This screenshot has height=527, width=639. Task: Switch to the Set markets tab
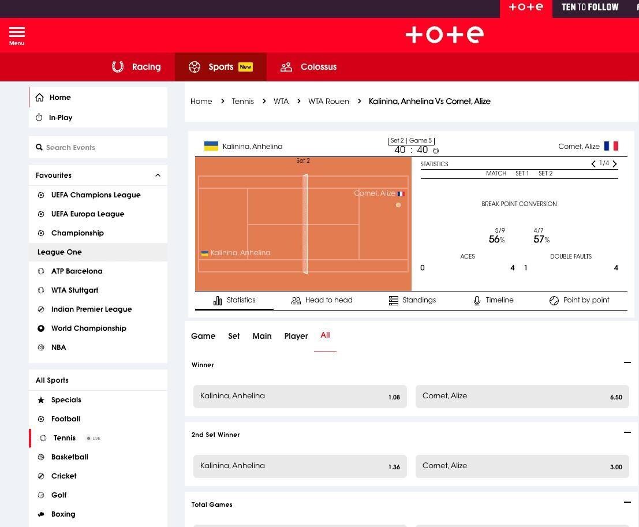click(234, 336)
